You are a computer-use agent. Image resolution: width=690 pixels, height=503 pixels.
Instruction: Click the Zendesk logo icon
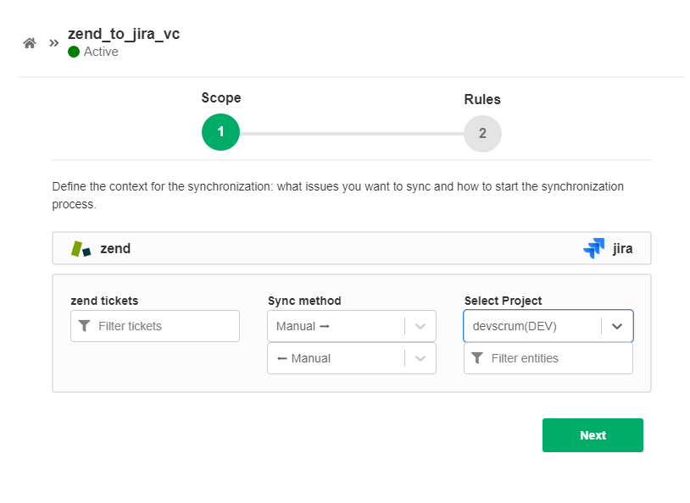81,249
